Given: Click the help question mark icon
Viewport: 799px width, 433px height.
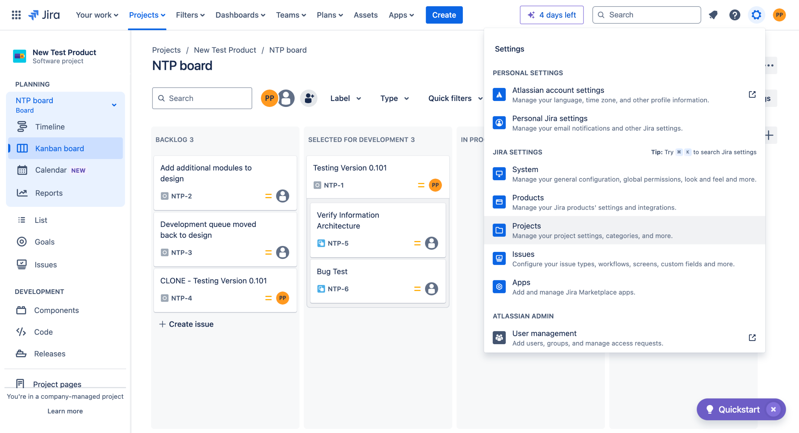Looking at the screenshot, I should click(x=734, y=15).
